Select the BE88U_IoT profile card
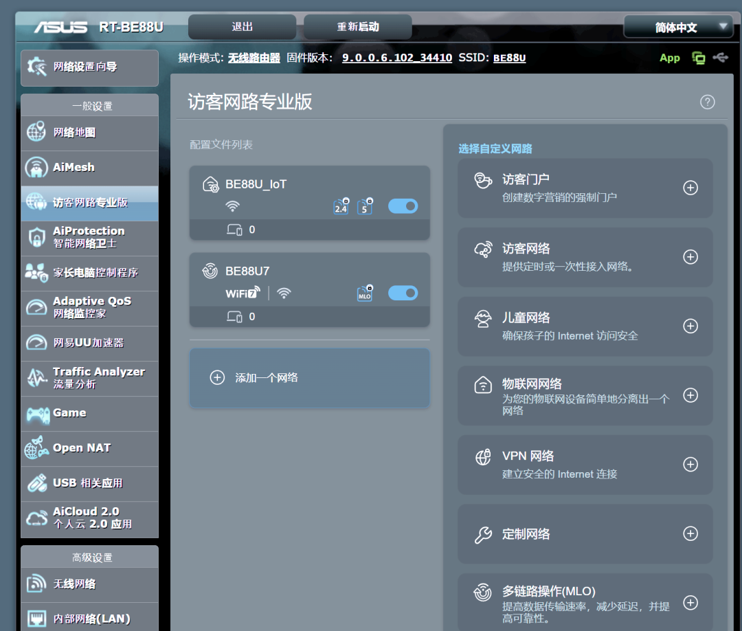742x631 pixels. click(x=309, y=203)
